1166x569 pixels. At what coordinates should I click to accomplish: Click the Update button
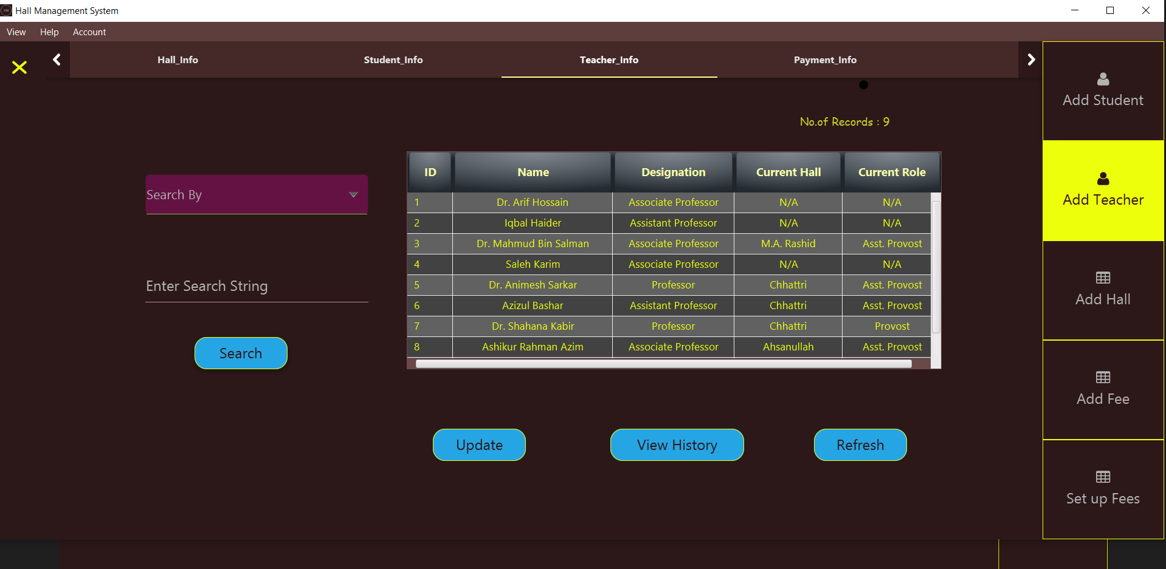pyautogui.click(x=479, y=445)
